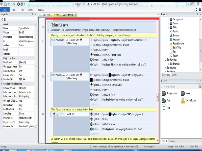Switch to the Start page tab

[46, 15]
